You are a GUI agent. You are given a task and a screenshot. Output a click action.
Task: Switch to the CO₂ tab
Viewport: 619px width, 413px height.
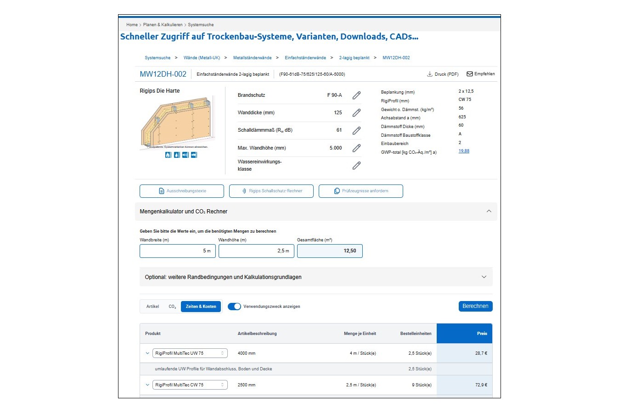(172, 307)
